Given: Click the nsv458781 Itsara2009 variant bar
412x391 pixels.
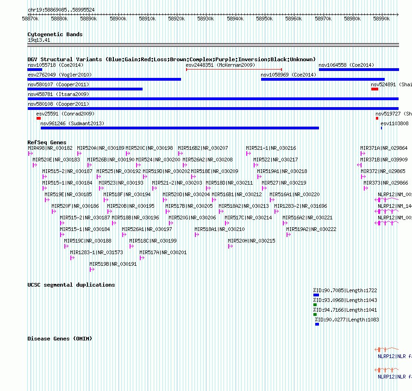Looking at the screenshot, I should pyautogui.click(x=213, y=99).
